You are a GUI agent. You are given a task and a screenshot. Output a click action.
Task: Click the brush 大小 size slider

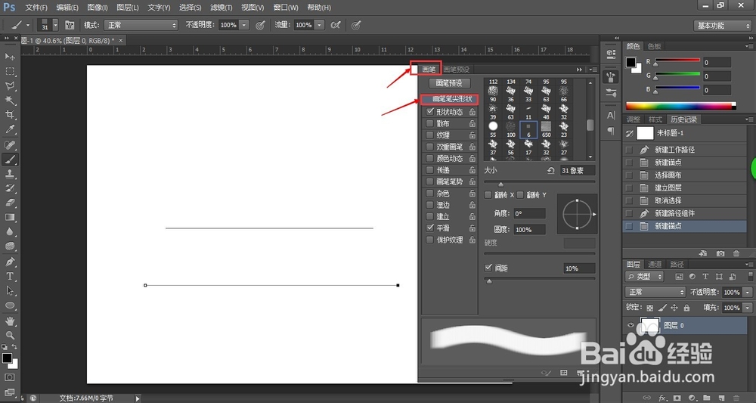coord(539,181)
